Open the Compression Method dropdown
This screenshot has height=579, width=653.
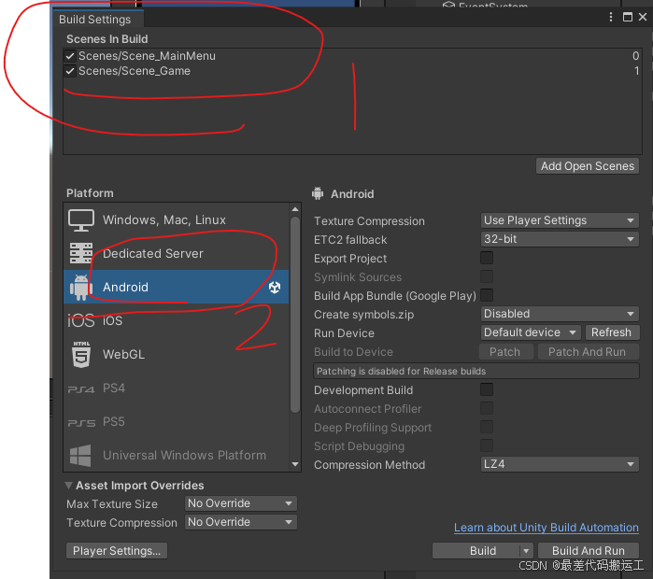pyautogui.click(x=560, y=464)
